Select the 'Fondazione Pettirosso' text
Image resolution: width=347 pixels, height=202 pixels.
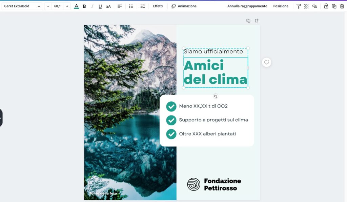pyautogui.click(x=222, y=184)
